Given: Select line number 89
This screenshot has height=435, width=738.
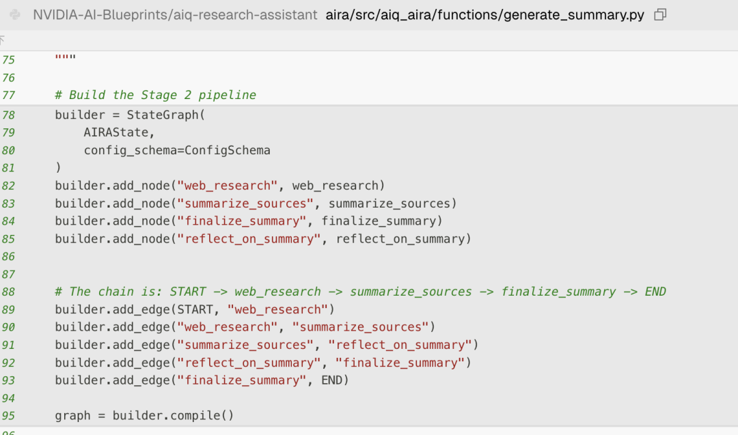Looking at the screenshot, I should pyautogui.click(x=9, y=309).
